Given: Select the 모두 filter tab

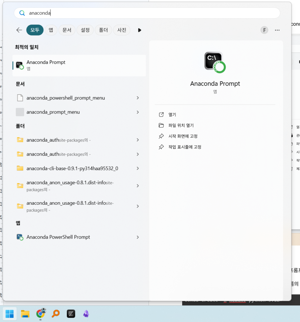Looking at the screenshot, I should 35,30.
